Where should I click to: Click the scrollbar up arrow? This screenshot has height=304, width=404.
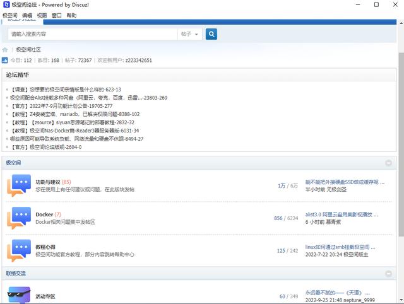tap(401, 23)
